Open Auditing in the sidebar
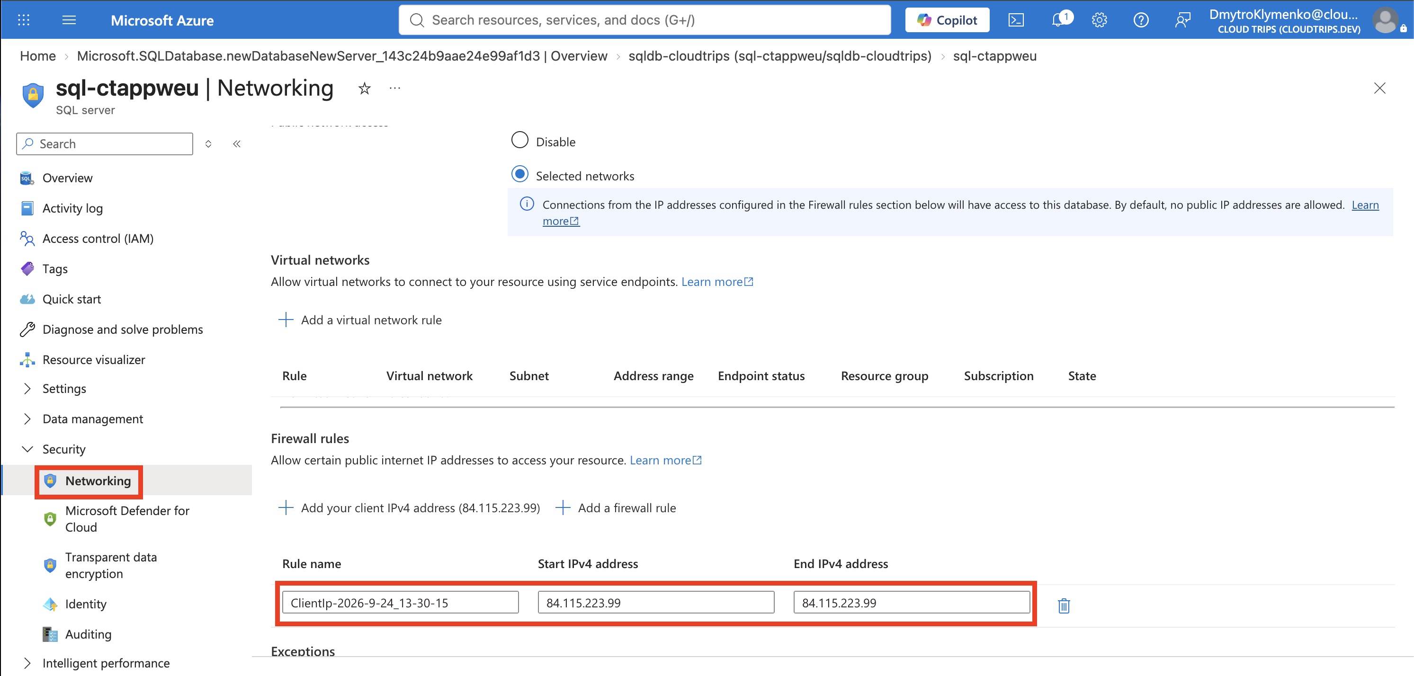 89,634
